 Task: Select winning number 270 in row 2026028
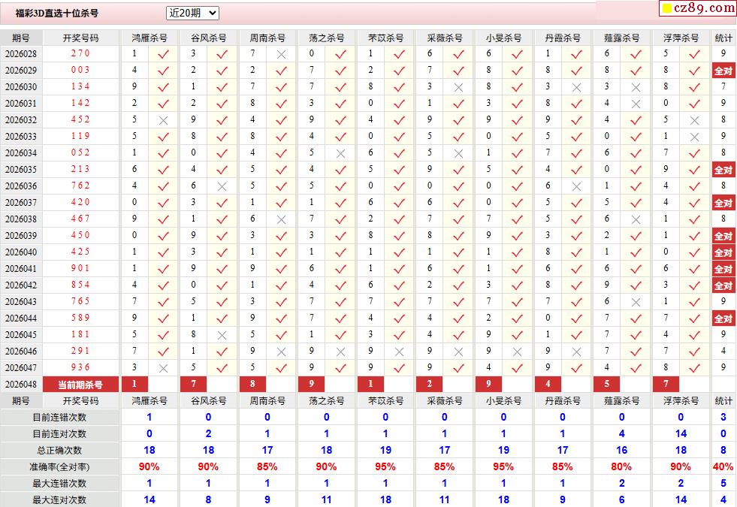[x=80, y=54]
